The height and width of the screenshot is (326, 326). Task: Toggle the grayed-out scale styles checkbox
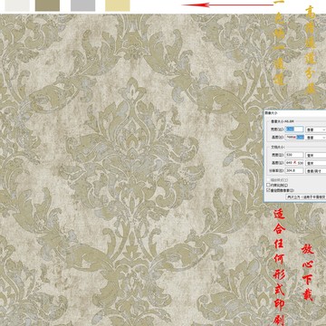click(x=268, y=180)
